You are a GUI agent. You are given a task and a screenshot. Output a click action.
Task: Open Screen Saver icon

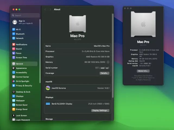14,105
